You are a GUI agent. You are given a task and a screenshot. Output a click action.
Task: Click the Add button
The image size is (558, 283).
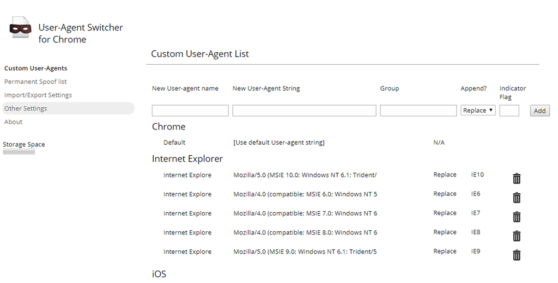click(540, 110)
